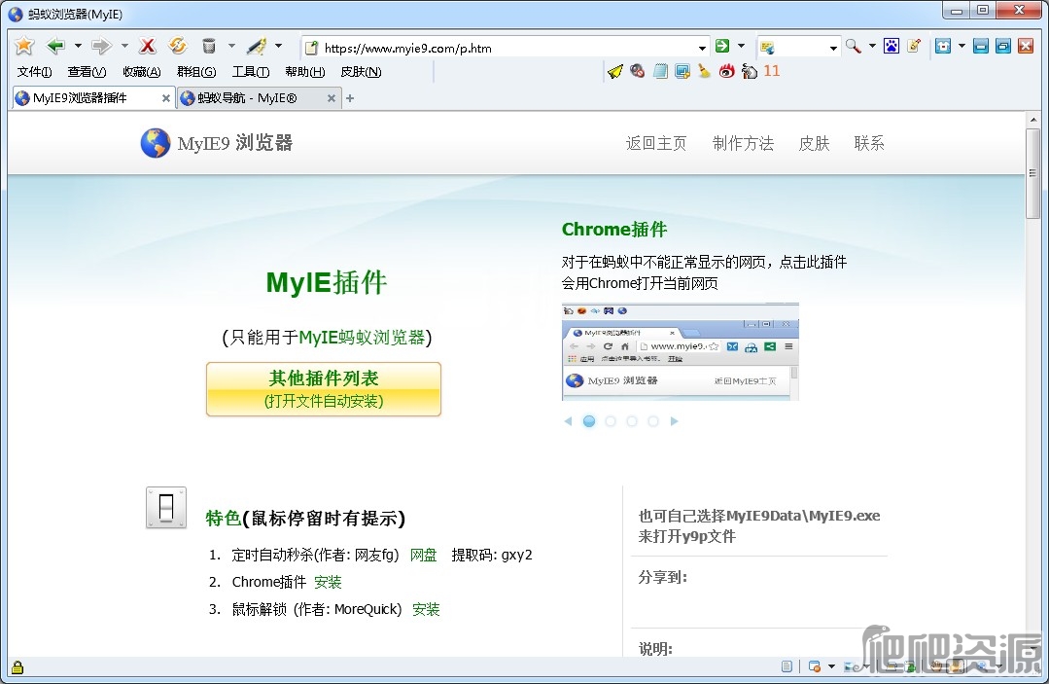Click the pen tool toolbar icon
The width and height of the screenshot is (1049, 684).
(257, 46)
